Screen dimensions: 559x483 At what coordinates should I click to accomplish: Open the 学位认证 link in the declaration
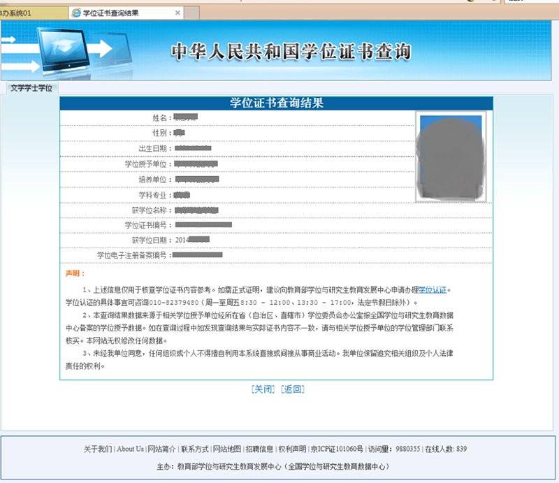pyautogui.click(x=432, y=289)
